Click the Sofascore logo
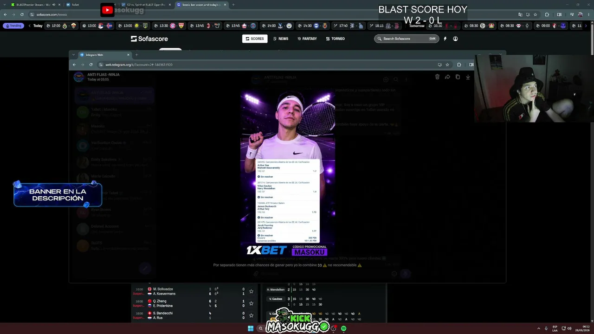This screenshot has height=334, width=594. (149, 39)
